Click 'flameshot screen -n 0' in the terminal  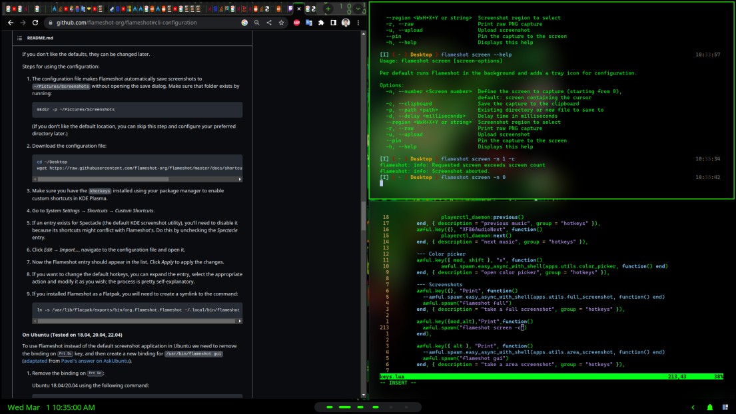[473, 177]
